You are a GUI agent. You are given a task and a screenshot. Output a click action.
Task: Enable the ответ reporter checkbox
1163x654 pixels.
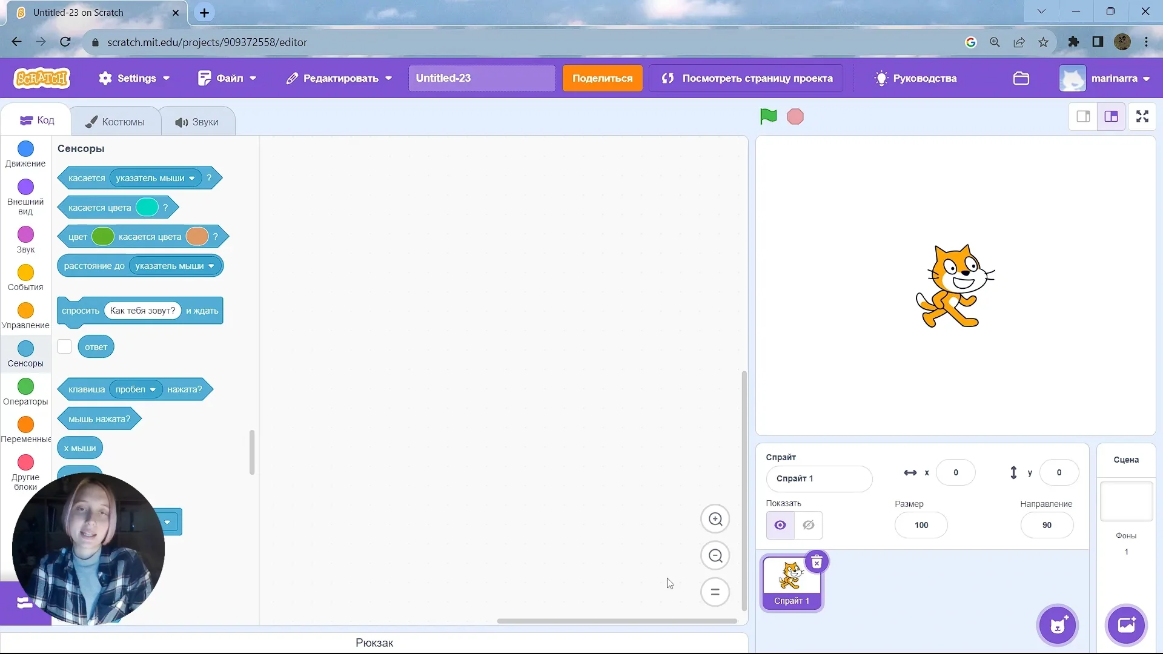64,346
